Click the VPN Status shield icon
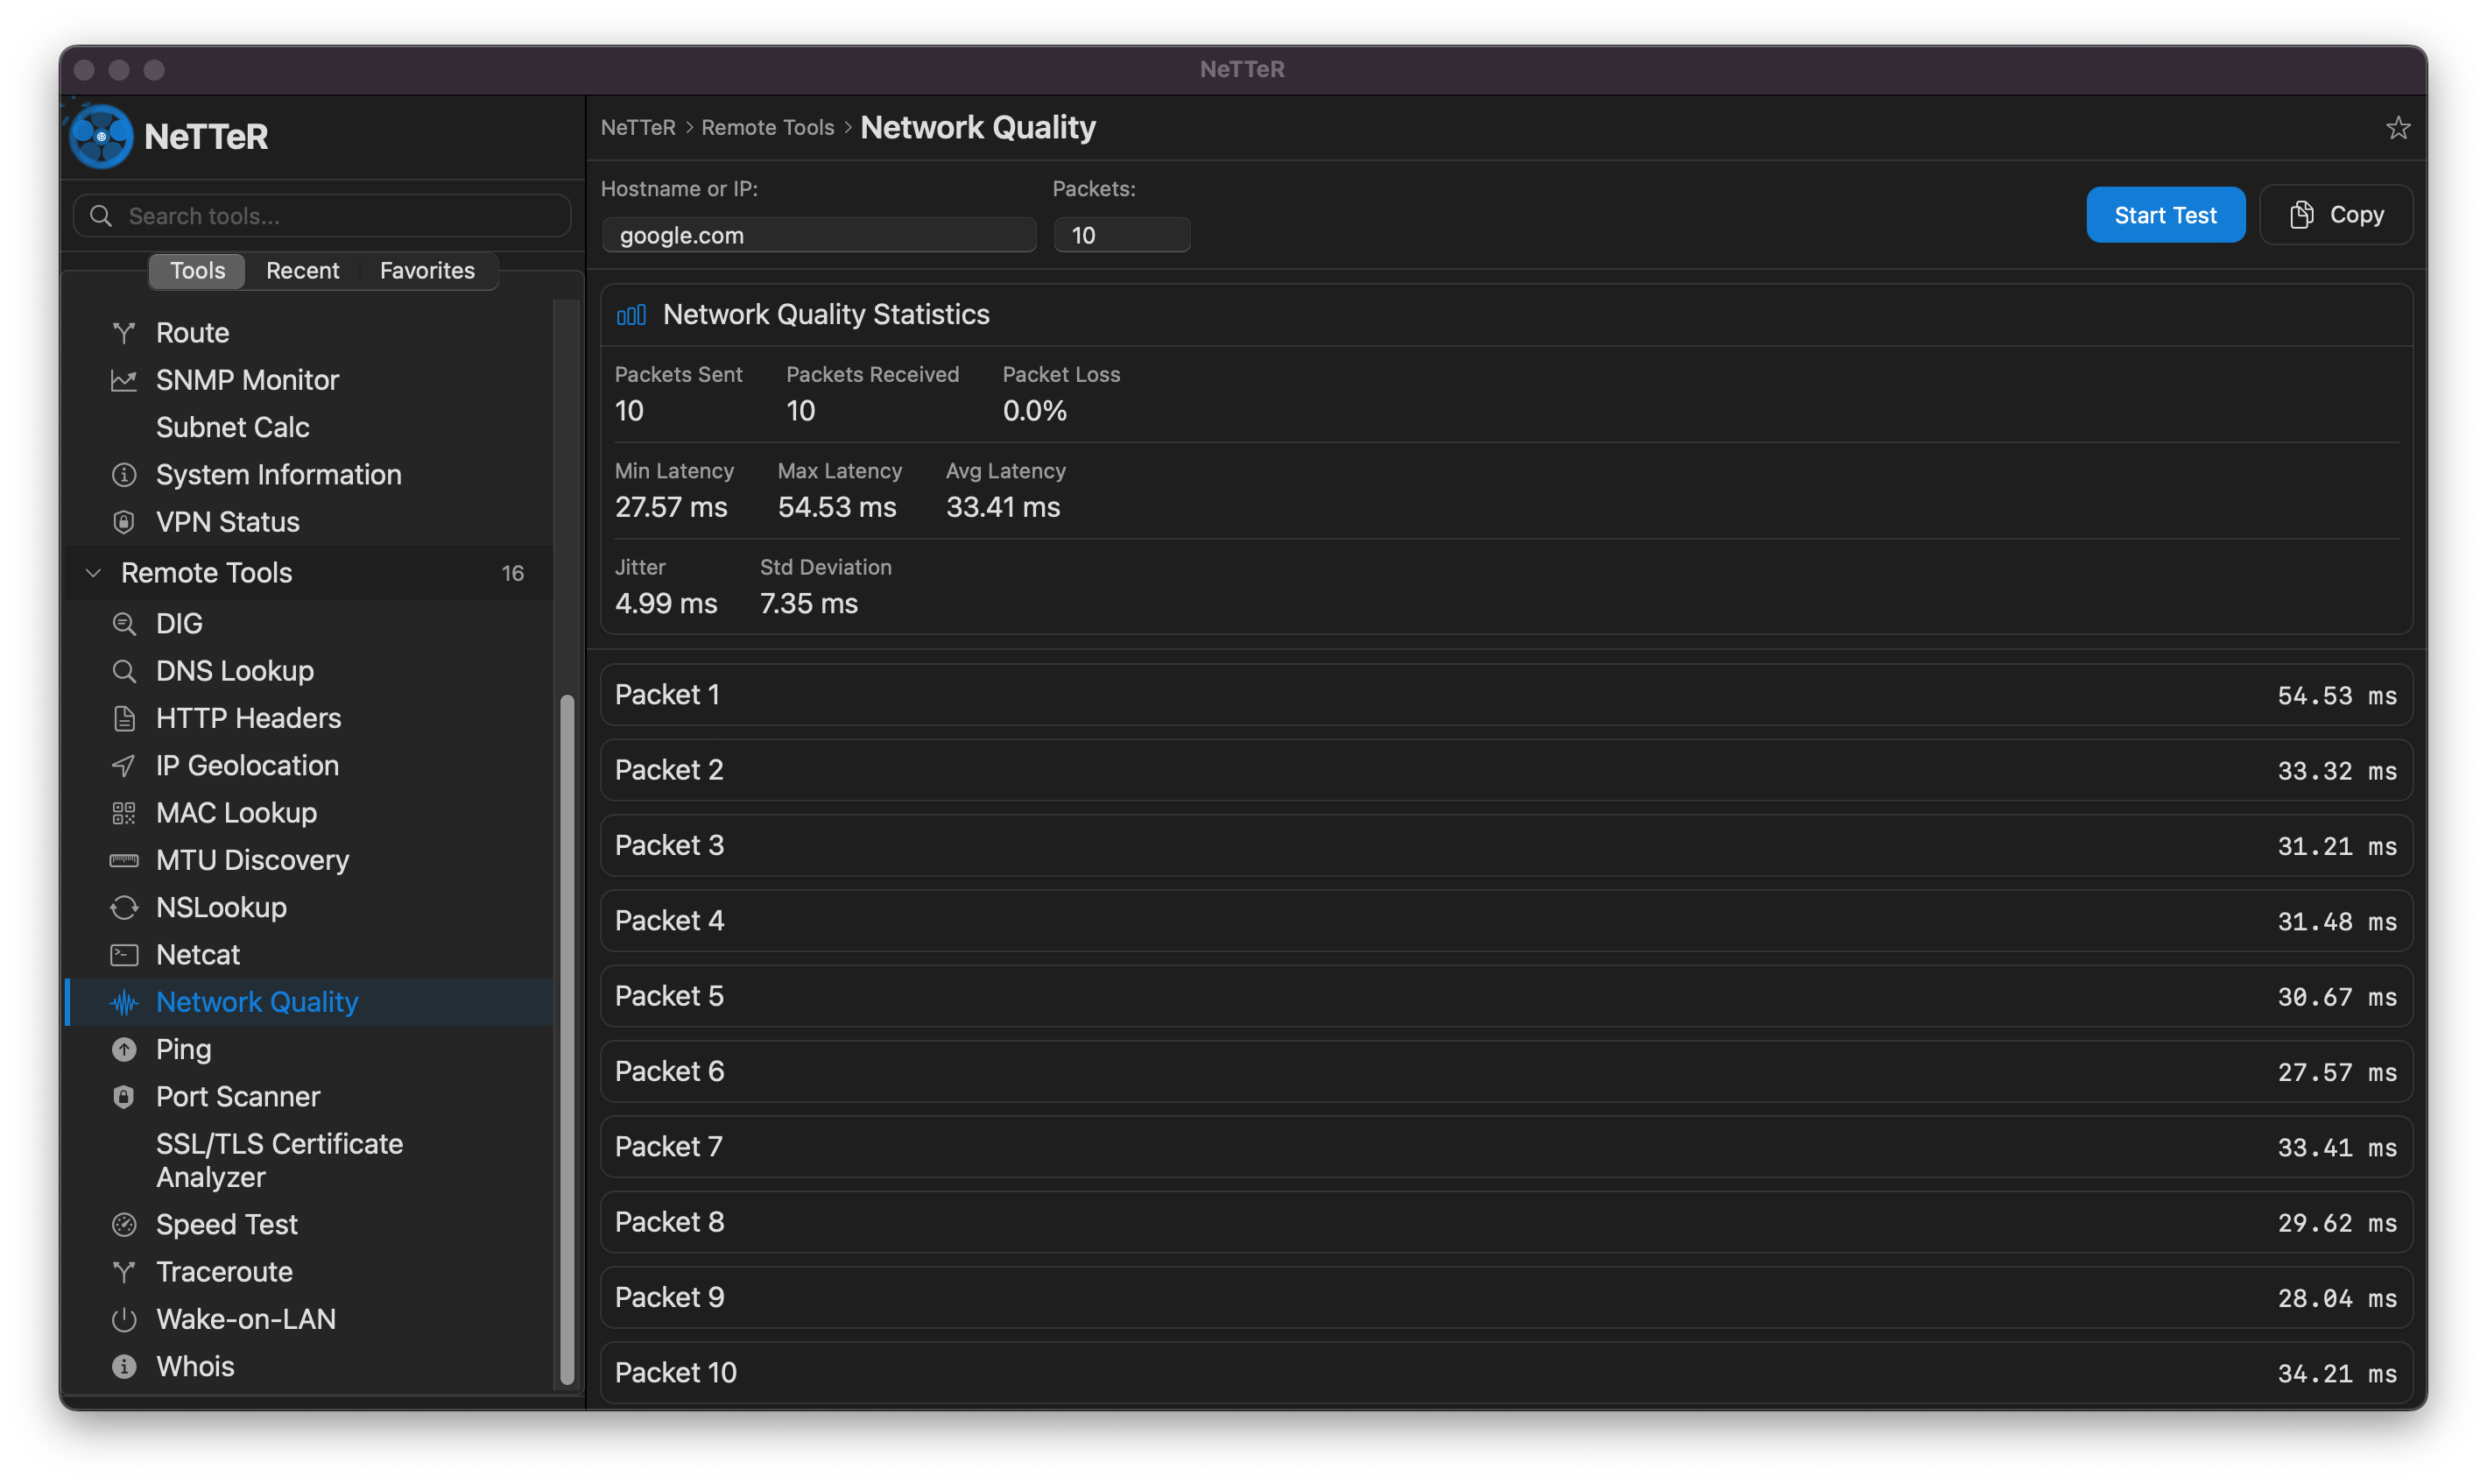Viewport: 2487px width, 1484px height. click(124, 522)
